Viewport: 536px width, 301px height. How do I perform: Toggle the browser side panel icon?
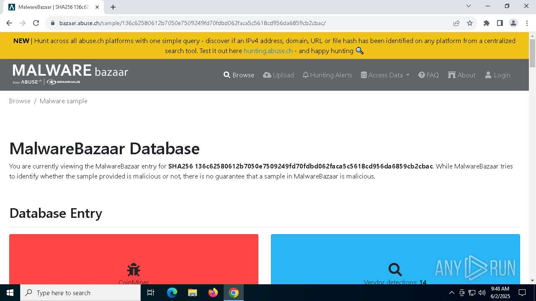click(500, 23)
